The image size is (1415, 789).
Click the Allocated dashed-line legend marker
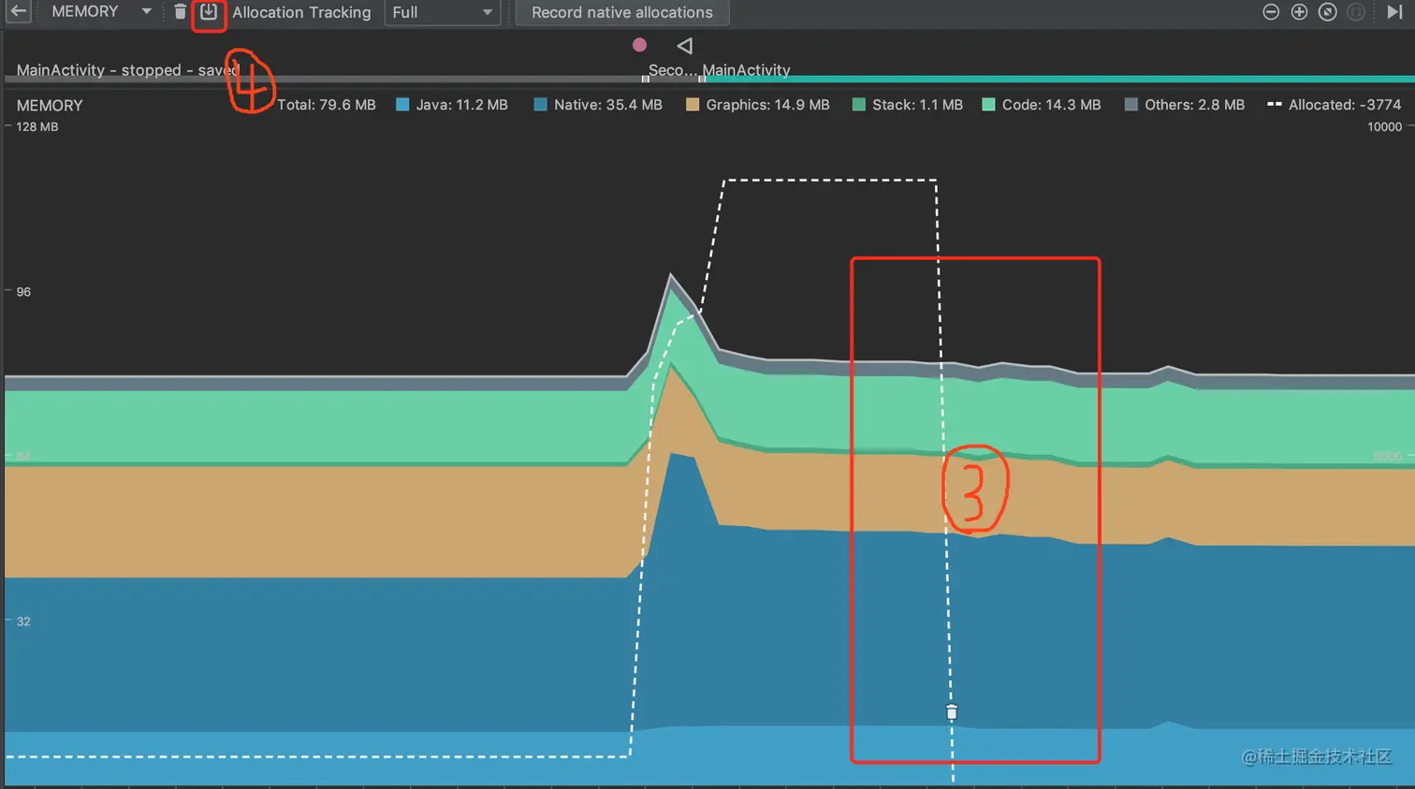(x=1274, y=105)
